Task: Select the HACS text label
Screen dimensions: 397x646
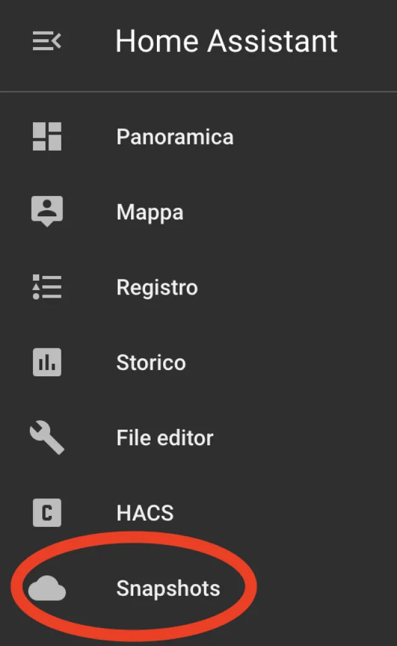Action: click(145, 513)
